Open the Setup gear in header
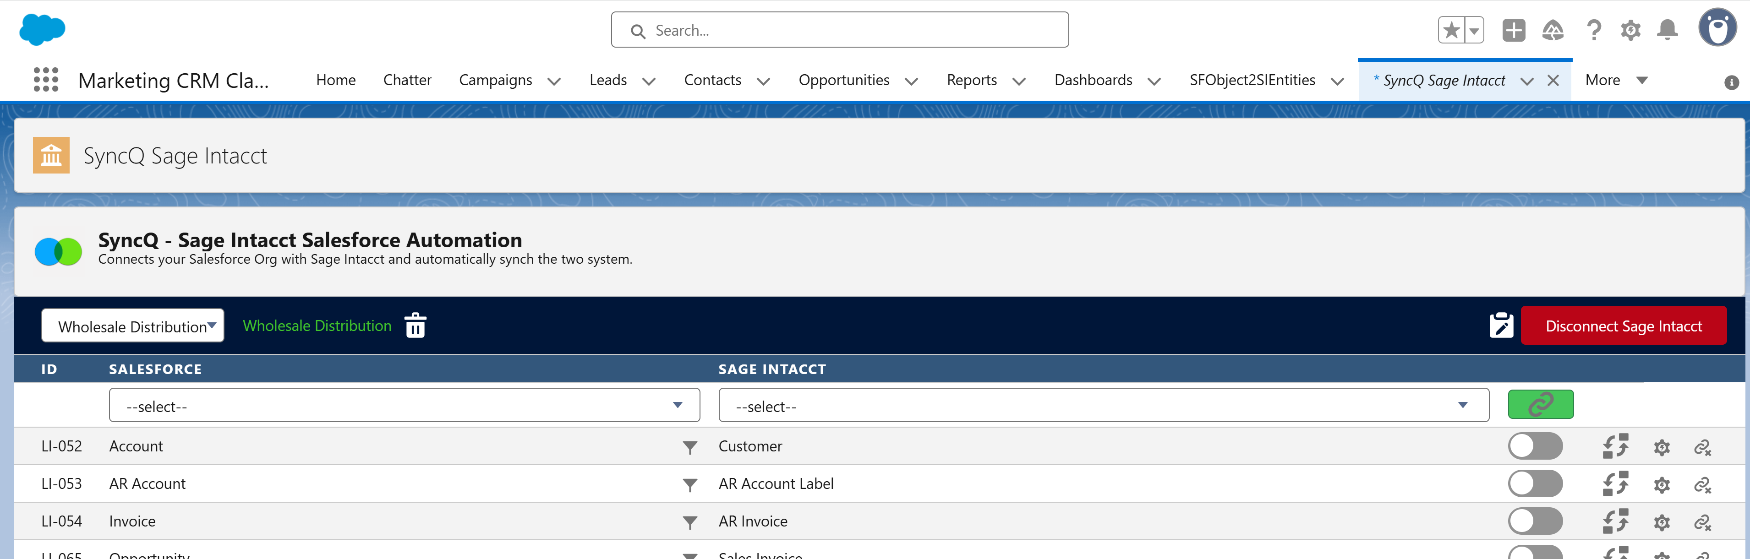This screenshot has height=559, width=1750. point(1630,31)
